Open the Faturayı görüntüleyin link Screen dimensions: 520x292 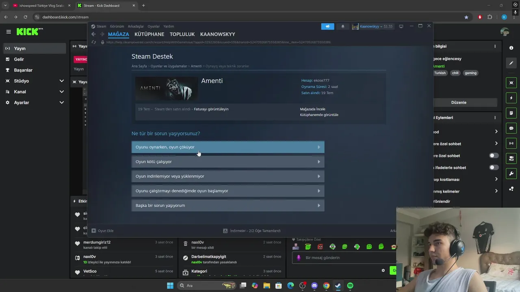pyautogui.click(x=211, y=109)
